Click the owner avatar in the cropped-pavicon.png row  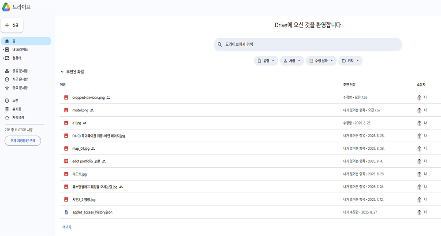tap(419, 98)
